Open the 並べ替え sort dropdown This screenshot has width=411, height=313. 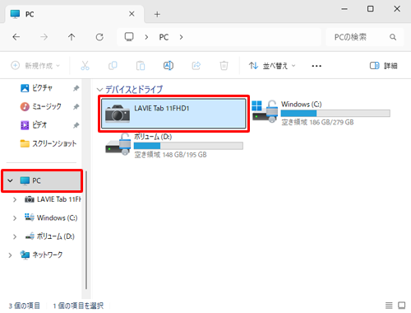click(x=272, y=66)
